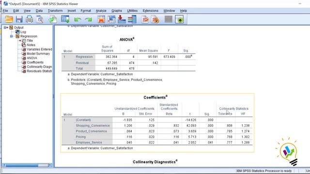Click the ANOVA Predictors footnote text
Image resolution: width=310 pixels, height=174 pixels.
[x=115, y=82]
